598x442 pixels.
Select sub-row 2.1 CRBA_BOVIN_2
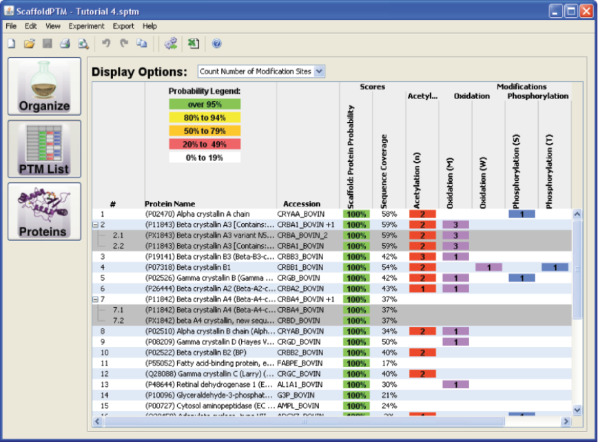332,235
